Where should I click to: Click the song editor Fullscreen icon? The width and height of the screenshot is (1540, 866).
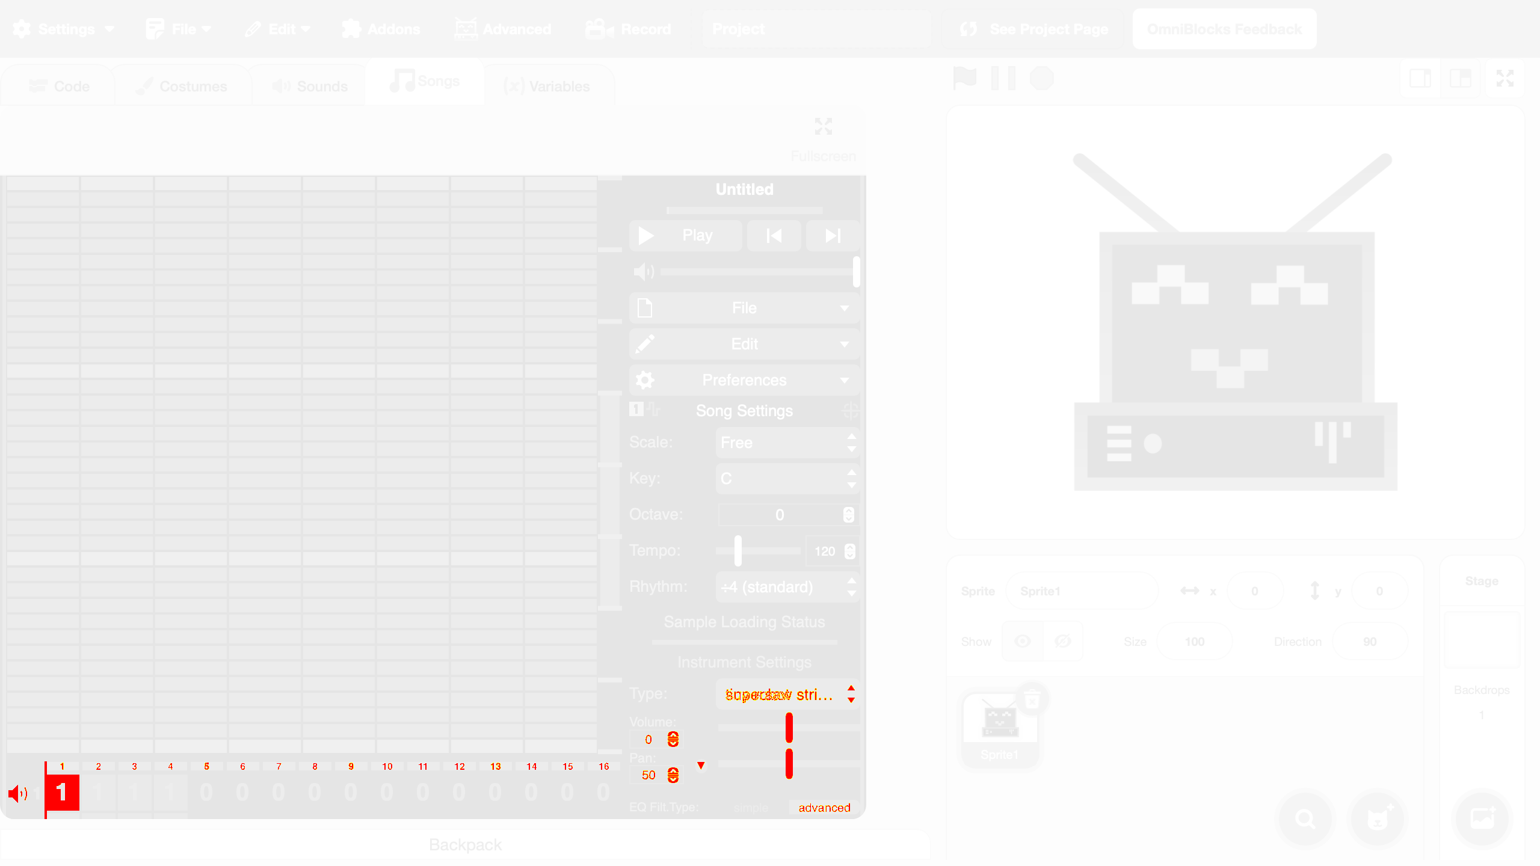(x=823, y=126)
